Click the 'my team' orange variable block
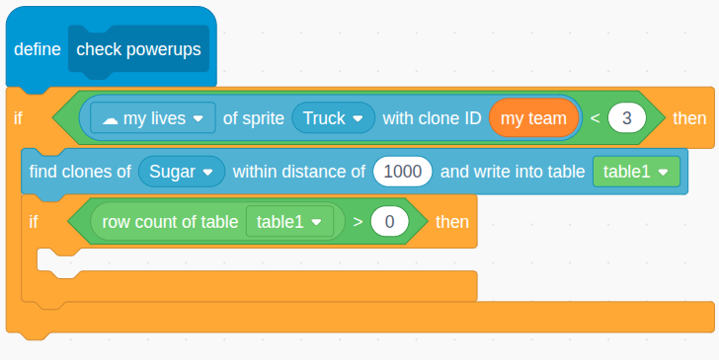 pyautogui.click(x=533, y=118)
